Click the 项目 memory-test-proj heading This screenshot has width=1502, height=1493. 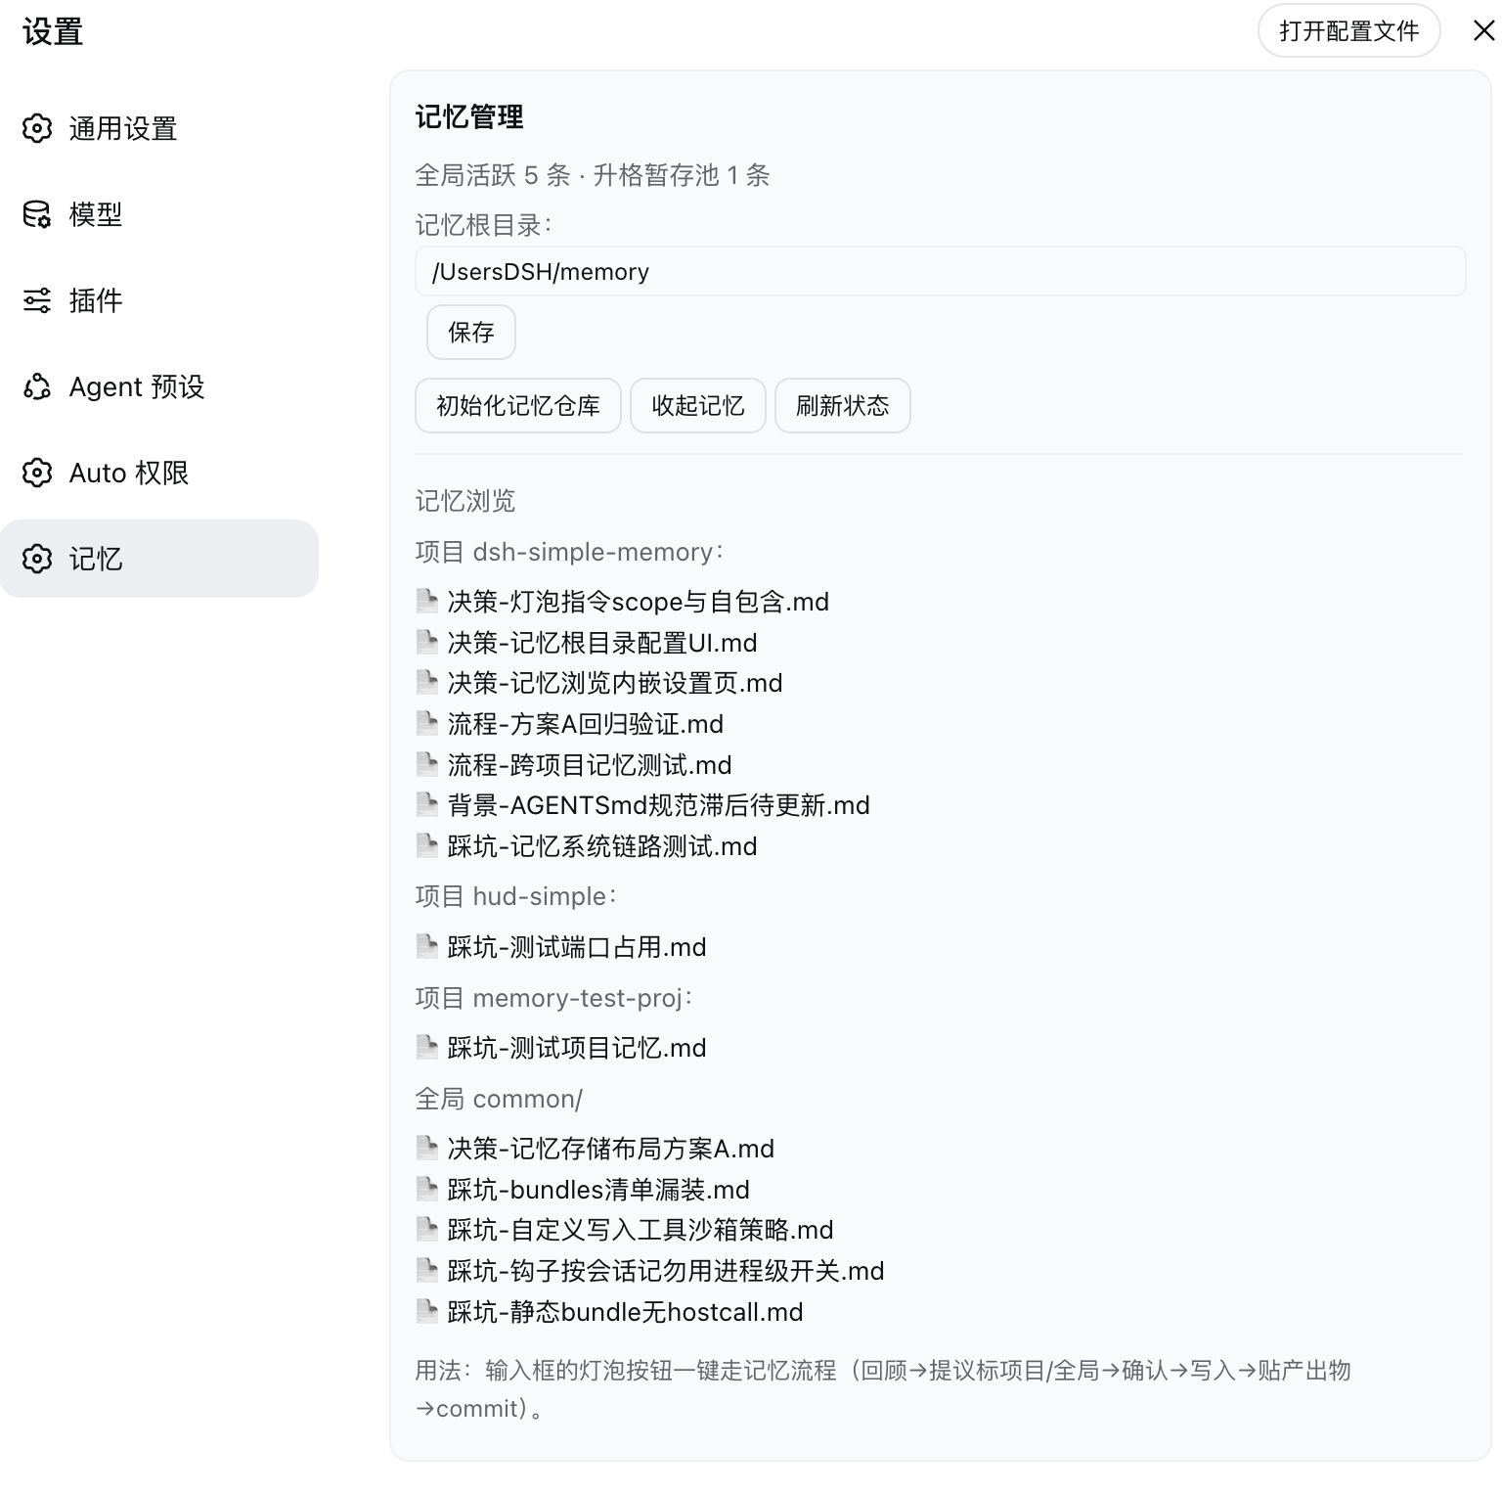(x=554, y=997)
